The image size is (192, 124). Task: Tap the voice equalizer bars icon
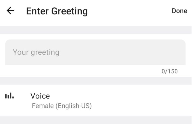9,96
